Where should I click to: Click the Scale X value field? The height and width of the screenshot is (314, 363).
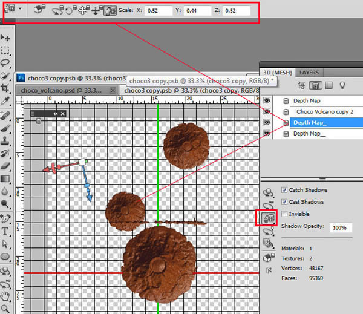[159, 11]
